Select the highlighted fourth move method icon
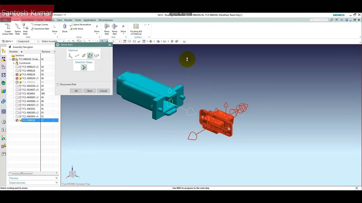Viewport: 362px width, 203px height. pyautogui.click(x=90, y=56)
